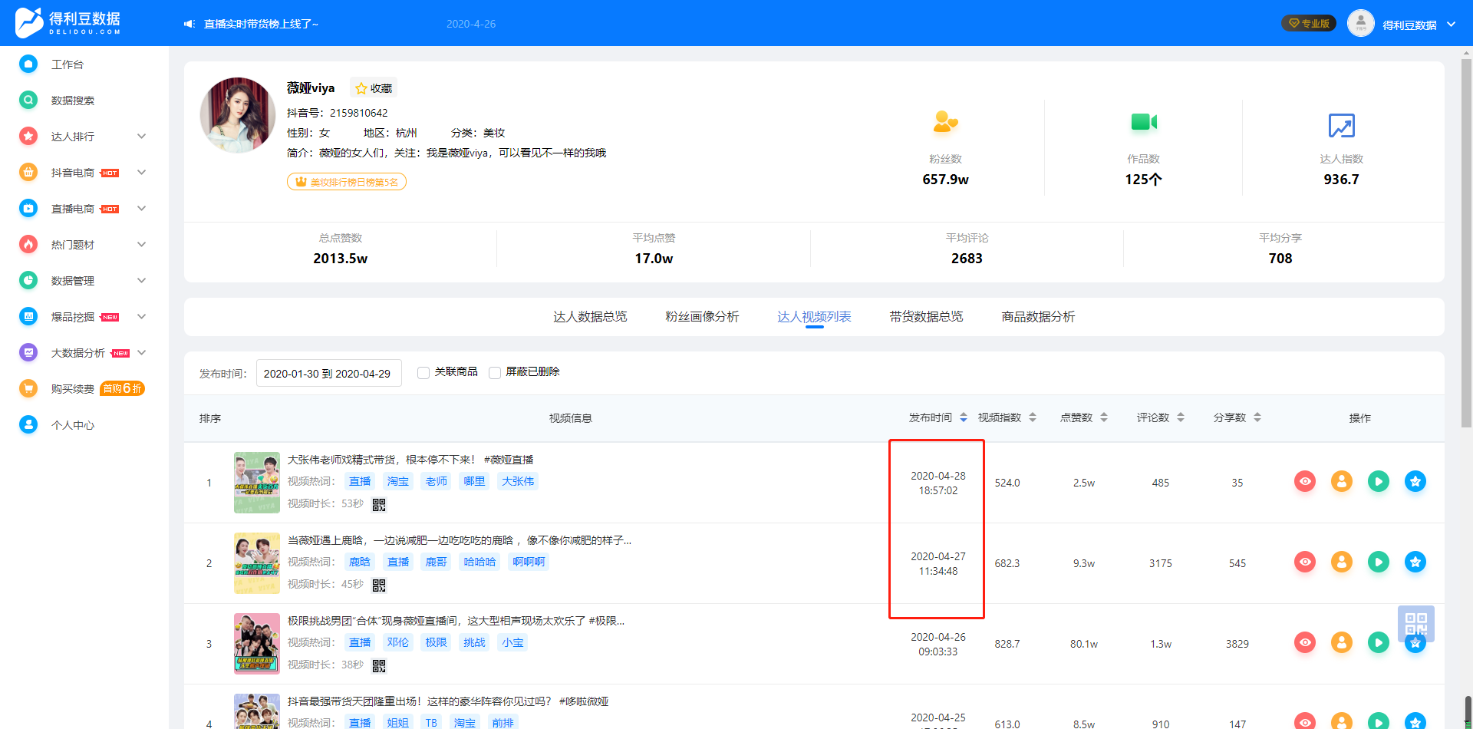Open 数据搜索 search icon in sidebar
Screen dimensions: 1473x729
coord(28,100)
